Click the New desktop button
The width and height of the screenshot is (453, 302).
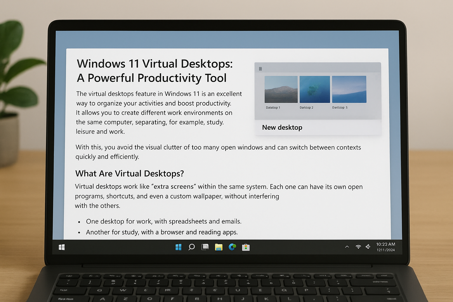coord(282,127)
